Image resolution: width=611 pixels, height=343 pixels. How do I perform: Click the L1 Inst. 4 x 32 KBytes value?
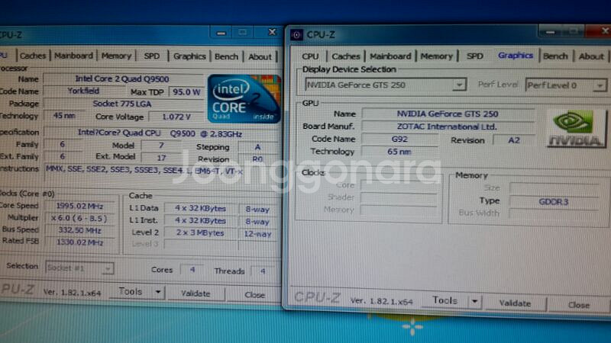point(200,221)
